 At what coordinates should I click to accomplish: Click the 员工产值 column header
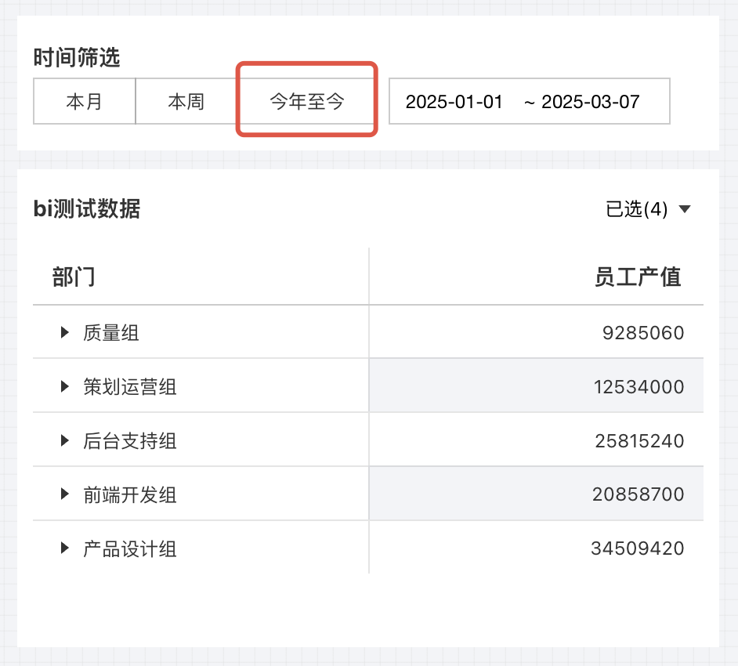(x=638, y=277)
